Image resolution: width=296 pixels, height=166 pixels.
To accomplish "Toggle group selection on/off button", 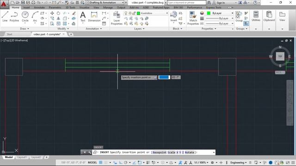I will click(x=246, y=24).
